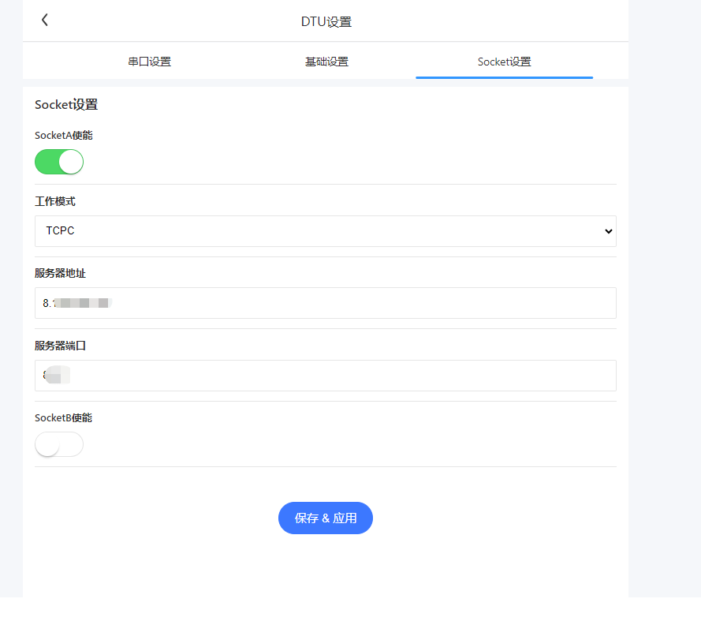Viewport: 701px width, 621px height.
Task: Click the 工作模式 field label
Action: (55, 202)
